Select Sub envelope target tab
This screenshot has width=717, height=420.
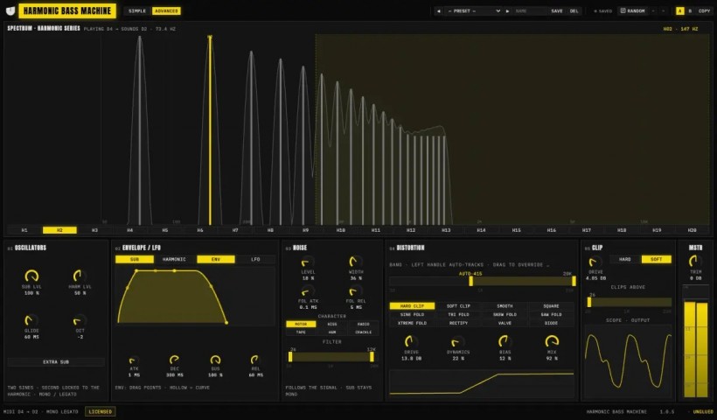click(135, 259)
